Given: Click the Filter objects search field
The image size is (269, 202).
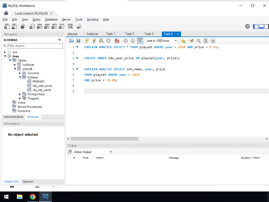Looking at the screenshot, I should click(35, 46).
